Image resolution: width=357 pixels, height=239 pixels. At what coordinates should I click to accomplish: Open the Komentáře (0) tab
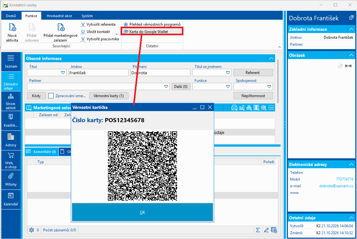[42, 152]
